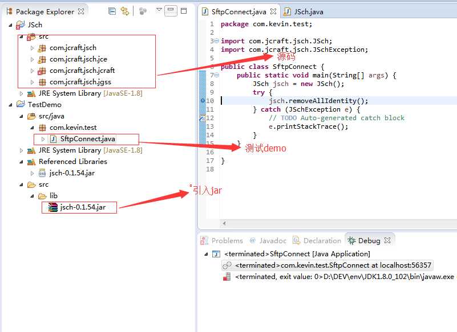This screenshot has width=457, height=332.
Task: Close the Debug view tab
Action: [x=387, y=240]
